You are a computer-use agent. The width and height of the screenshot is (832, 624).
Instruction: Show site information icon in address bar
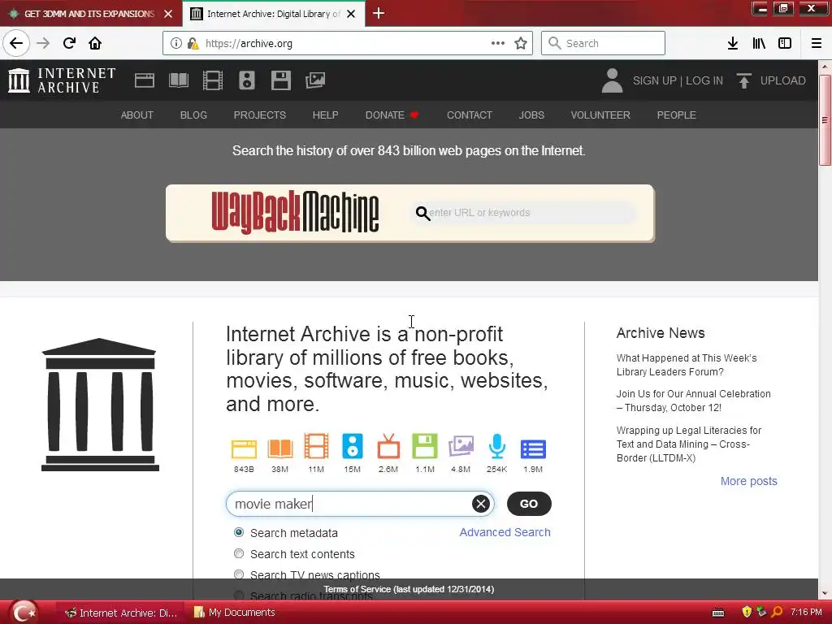click(x=175, y=43)
